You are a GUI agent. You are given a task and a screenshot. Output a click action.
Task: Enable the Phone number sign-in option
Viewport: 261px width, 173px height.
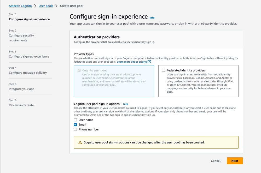pos(76,129)
